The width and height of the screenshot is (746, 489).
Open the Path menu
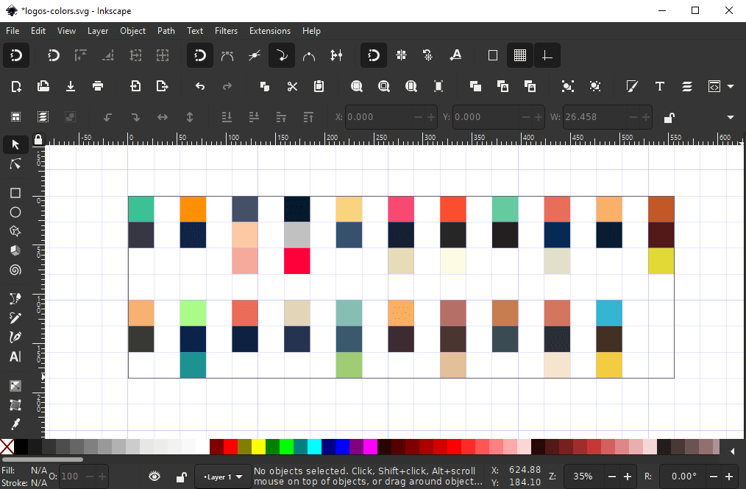point(166,31)
